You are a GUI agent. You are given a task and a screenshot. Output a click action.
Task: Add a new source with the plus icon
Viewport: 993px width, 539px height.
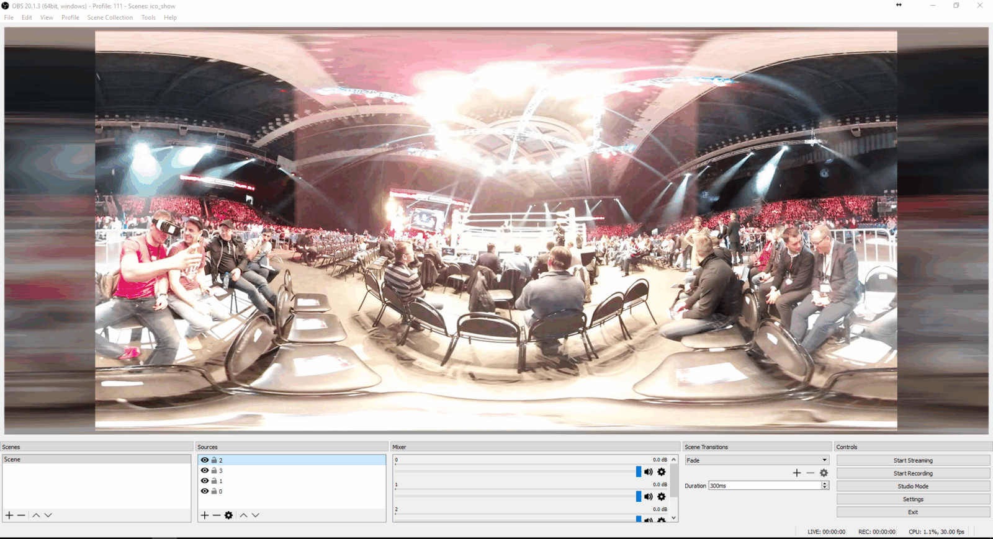[x=205, y=515]
